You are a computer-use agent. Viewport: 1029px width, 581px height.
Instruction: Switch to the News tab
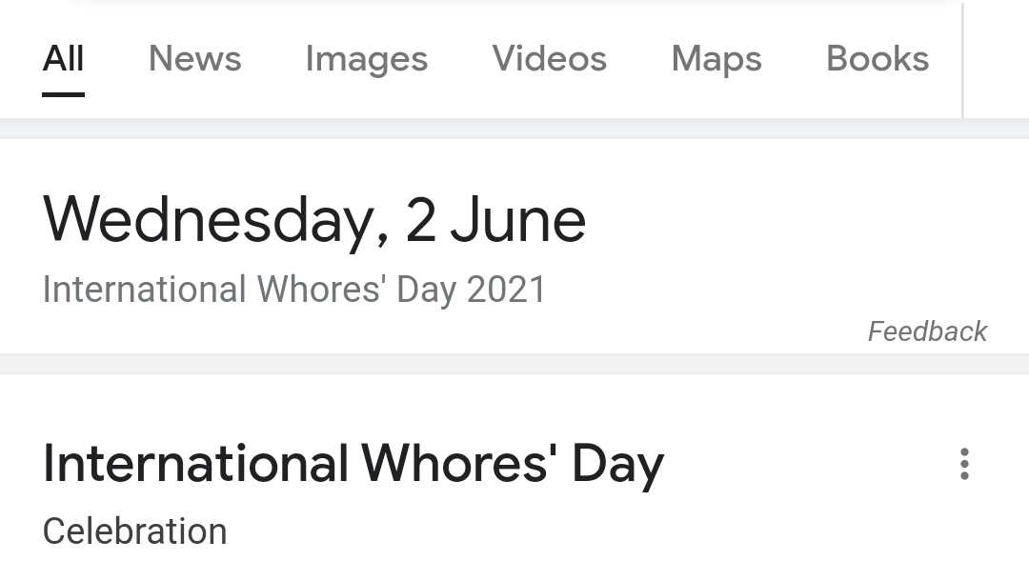coord(195,59)
